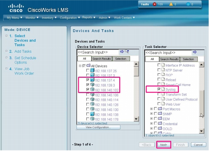The height and width of the screenshot is (151, 209).
Task: Collapse the All Devices tree node
Action: [80, 66]
